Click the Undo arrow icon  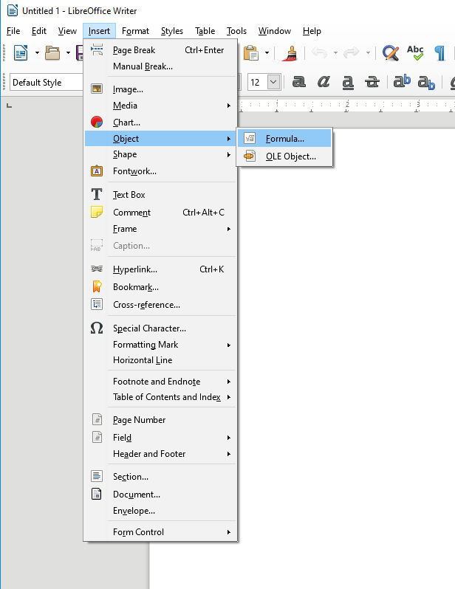click(x=319, y=52)
